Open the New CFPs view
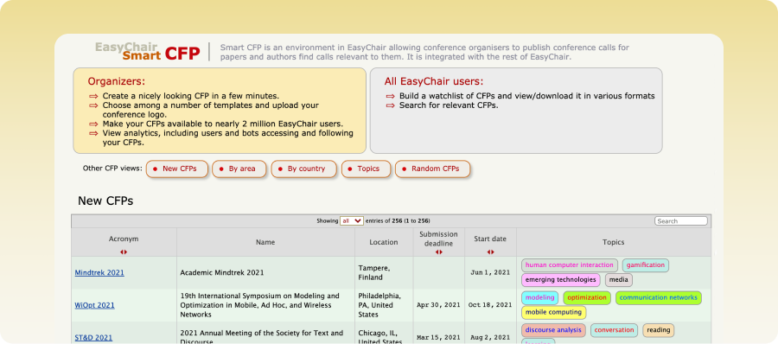 177,169
